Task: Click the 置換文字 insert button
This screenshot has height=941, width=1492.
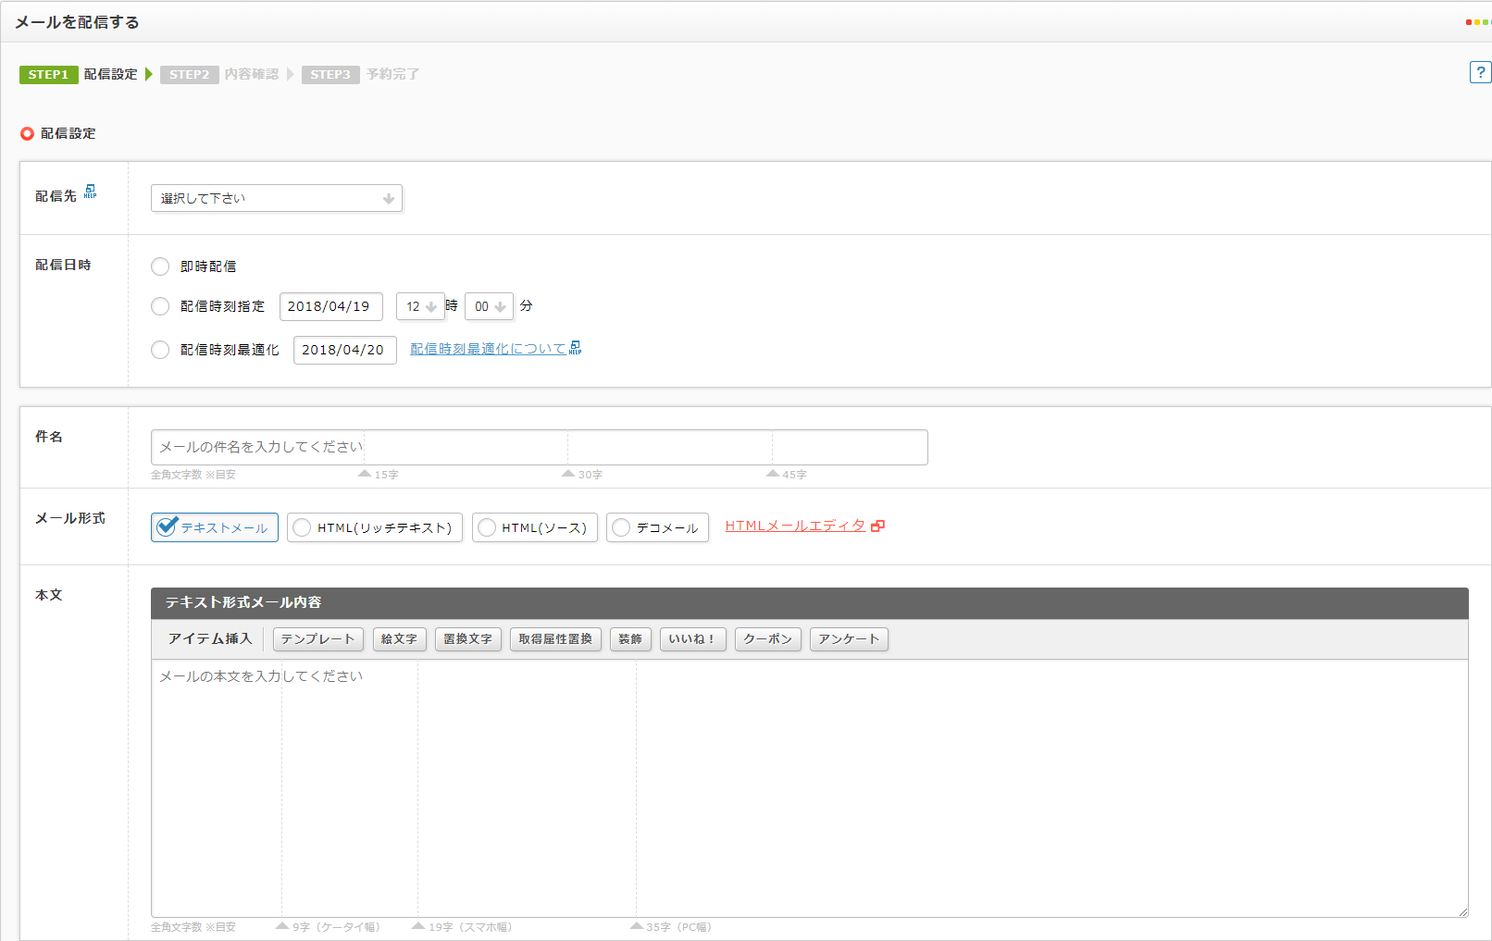Action: pos(468,639)
